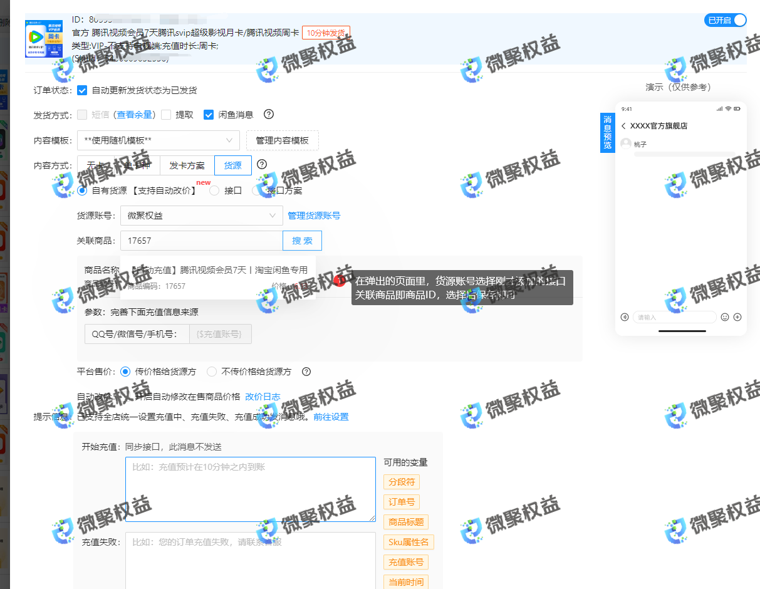
Task: Open the 管理货源账号 link
Action: pos(314,216)
